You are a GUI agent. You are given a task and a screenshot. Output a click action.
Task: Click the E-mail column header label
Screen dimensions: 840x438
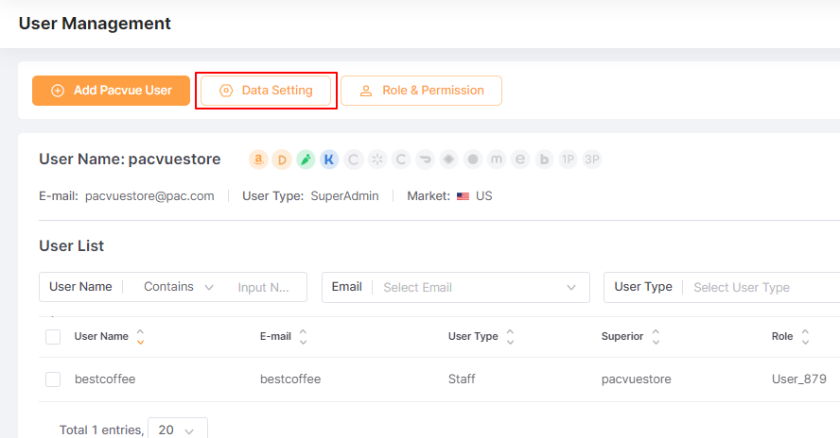tap(275, 336)
